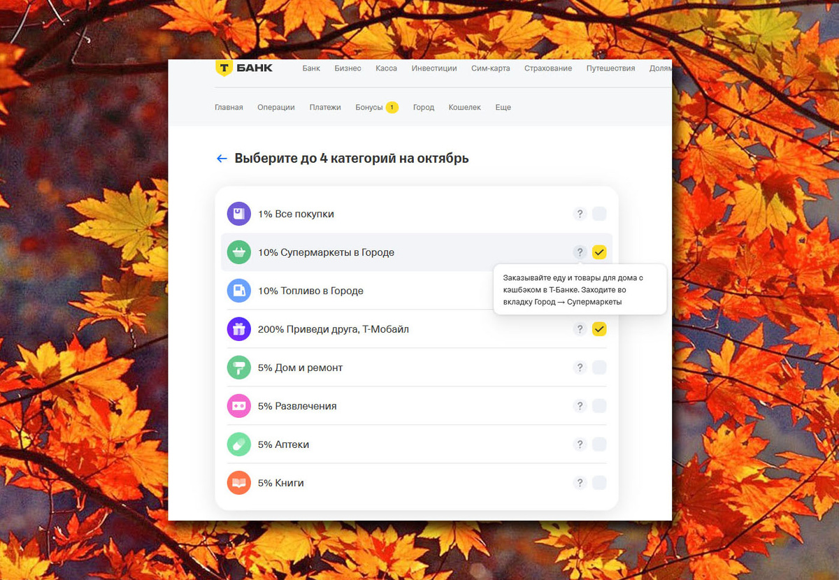Click the 10% Топливо в Городе label

coord(310,291)
